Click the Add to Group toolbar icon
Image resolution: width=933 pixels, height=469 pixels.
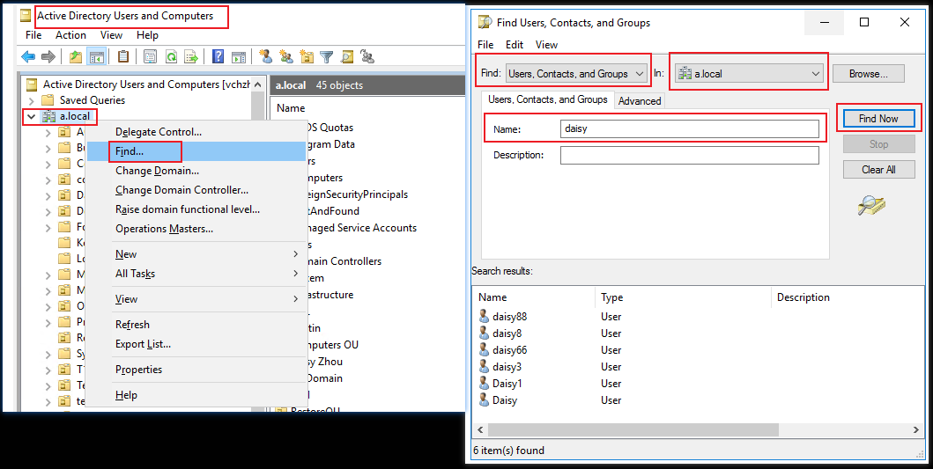pos(367,56)
